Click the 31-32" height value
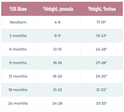This screenshot has height=112, width=124. 101,90
